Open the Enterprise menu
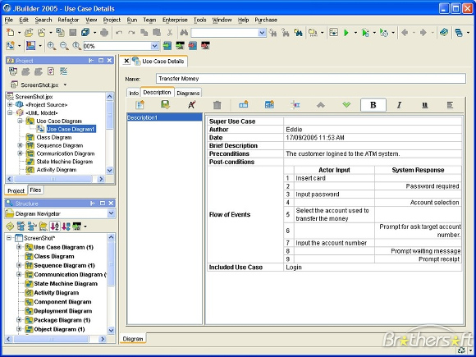Viewport: 476px width, 357px height. tap(175, 20)
